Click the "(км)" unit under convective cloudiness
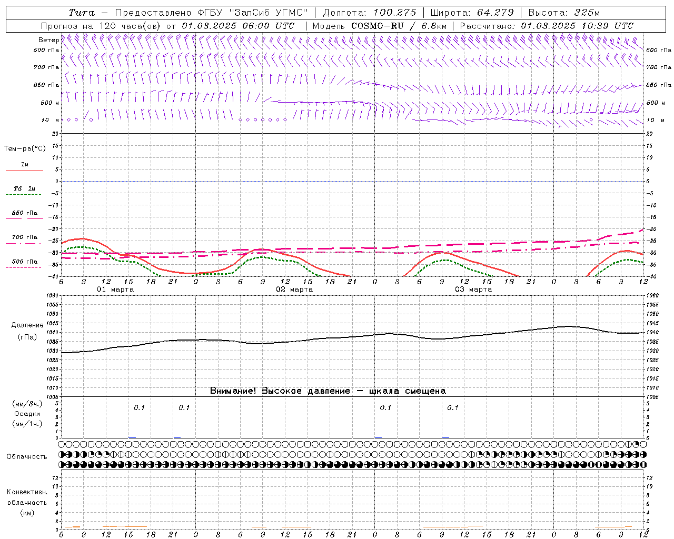Viewport: 674px width, 539px height. tap(27, 513)
